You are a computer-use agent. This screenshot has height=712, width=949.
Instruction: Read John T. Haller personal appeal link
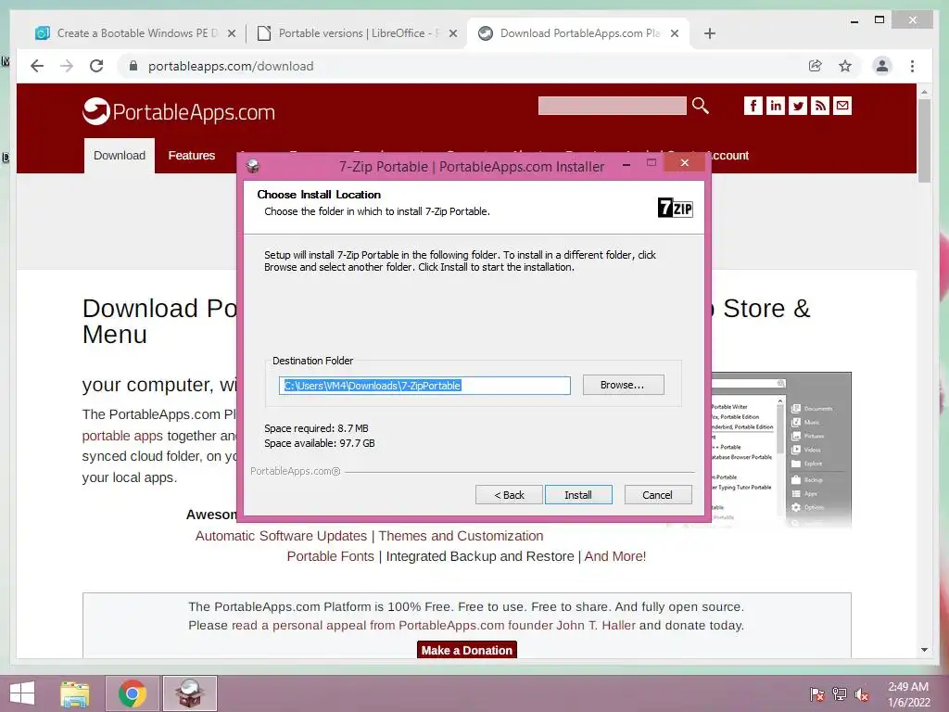[434, 626]
